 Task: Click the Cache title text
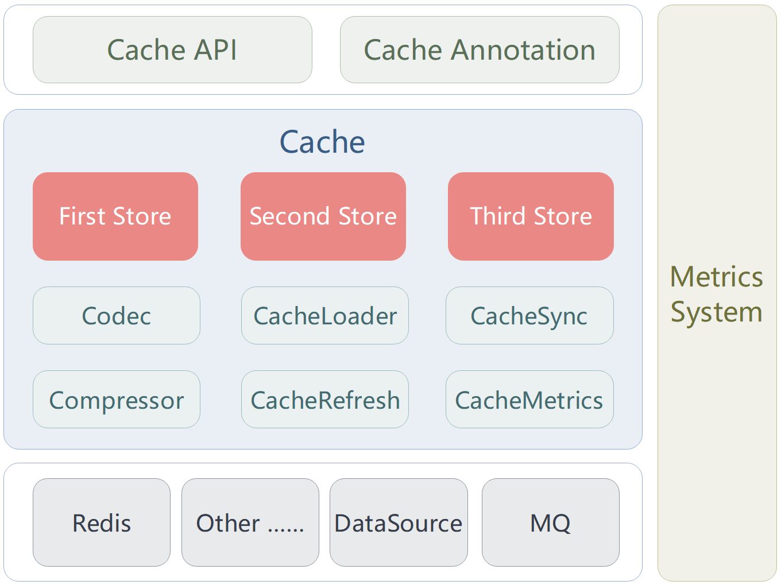[322, 142]
